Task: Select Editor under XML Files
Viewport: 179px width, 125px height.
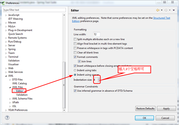Action: [20, 91]
